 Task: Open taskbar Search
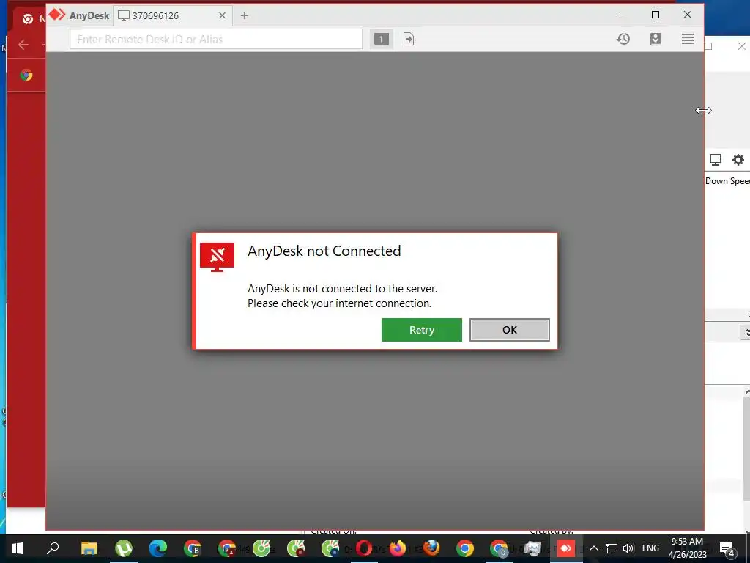coord(53,548)
